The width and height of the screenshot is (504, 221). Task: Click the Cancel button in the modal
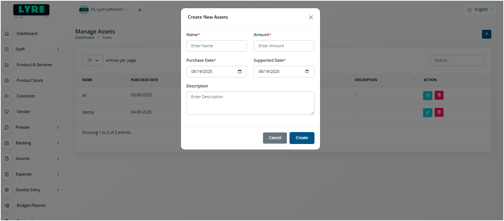pyautogui.click(x=275, y=138)
